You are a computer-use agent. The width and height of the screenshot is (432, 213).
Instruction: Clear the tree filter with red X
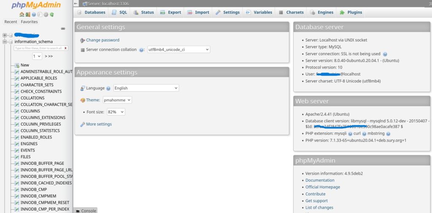(65, 48)
